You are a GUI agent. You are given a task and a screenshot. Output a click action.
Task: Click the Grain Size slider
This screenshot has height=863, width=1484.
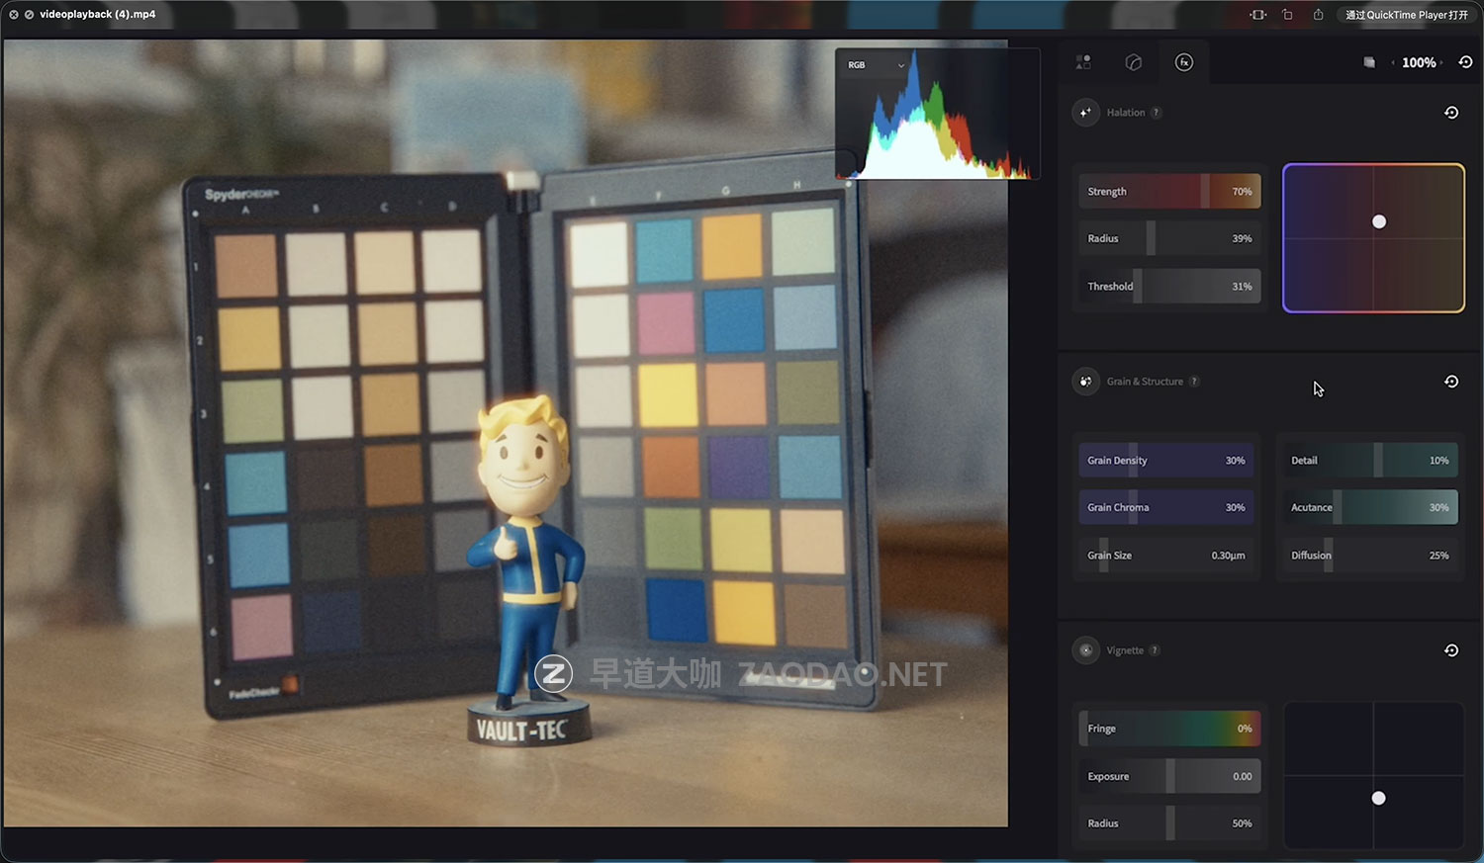click(x=1166, y=556)
